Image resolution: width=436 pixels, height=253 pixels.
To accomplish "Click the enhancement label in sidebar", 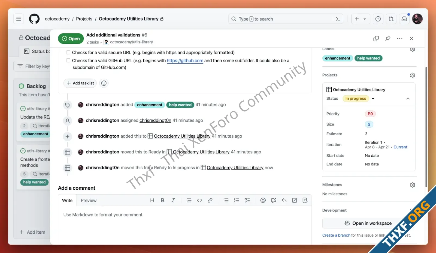I will tap(338, 58).
